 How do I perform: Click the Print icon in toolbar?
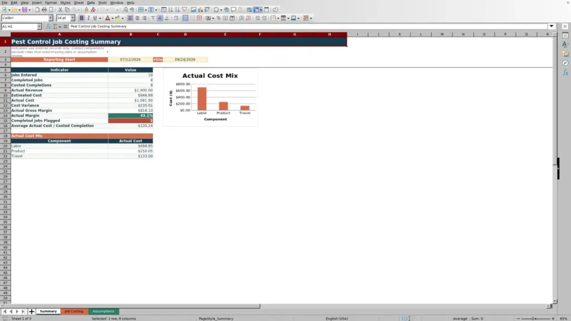(x=44, y=9)
